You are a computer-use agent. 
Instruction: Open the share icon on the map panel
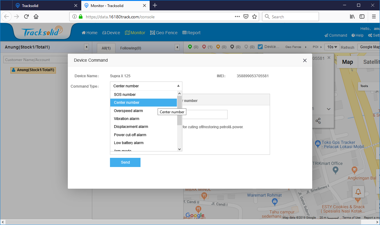point(318,121)
